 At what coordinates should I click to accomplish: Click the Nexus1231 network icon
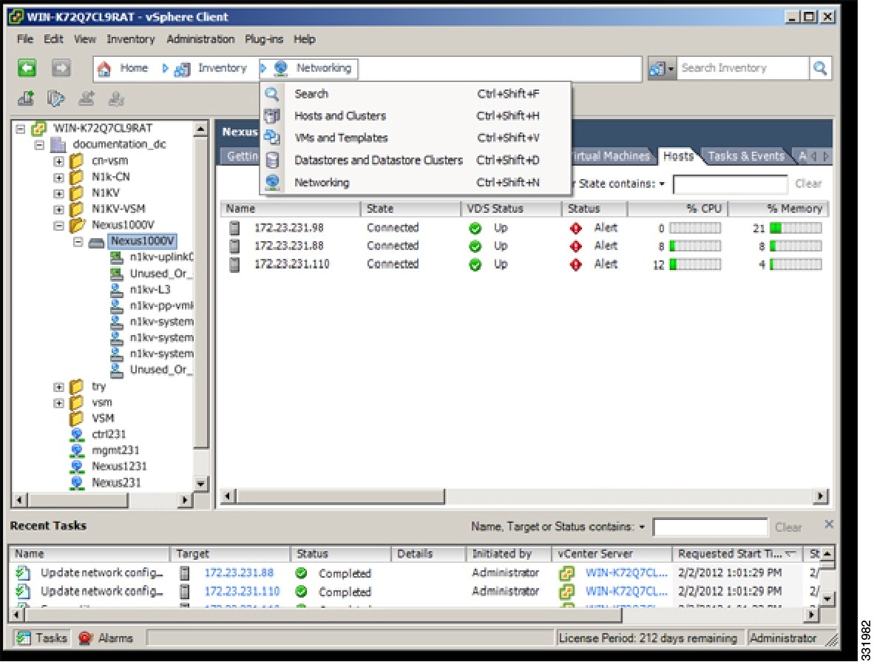[x=77, y=467]
